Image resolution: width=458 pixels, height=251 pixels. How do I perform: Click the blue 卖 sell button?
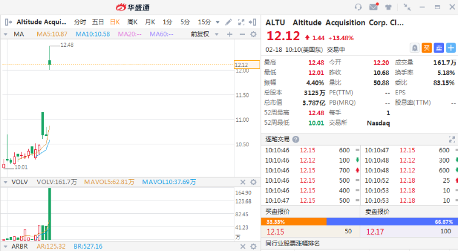coord(438,48)
